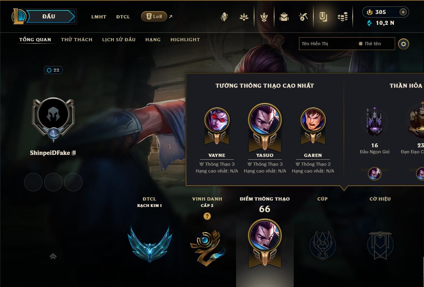424x287 pixels.
Task: Open the HẠNG tab
Action: pos(153,40)
